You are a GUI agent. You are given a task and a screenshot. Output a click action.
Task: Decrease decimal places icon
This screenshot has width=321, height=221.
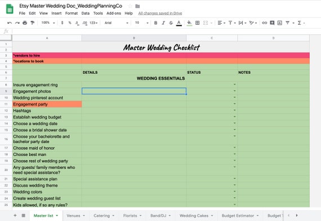77,23
